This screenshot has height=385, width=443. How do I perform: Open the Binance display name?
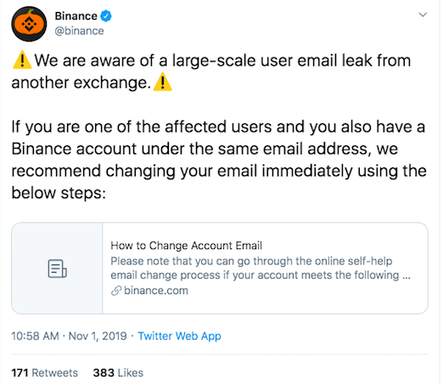[76, 16]
